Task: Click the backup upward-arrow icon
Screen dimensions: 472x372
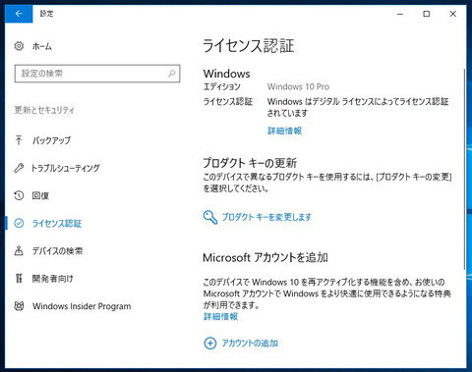Action: 19,140
